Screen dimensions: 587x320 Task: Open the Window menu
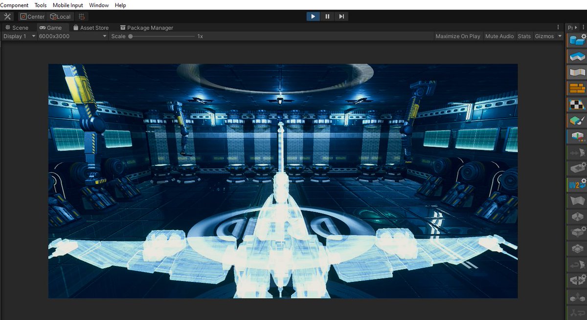99,5
